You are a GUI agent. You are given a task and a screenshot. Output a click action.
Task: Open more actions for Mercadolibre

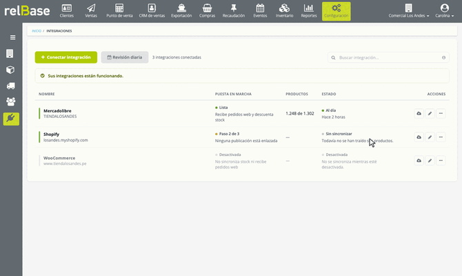[x=441, y=113]
